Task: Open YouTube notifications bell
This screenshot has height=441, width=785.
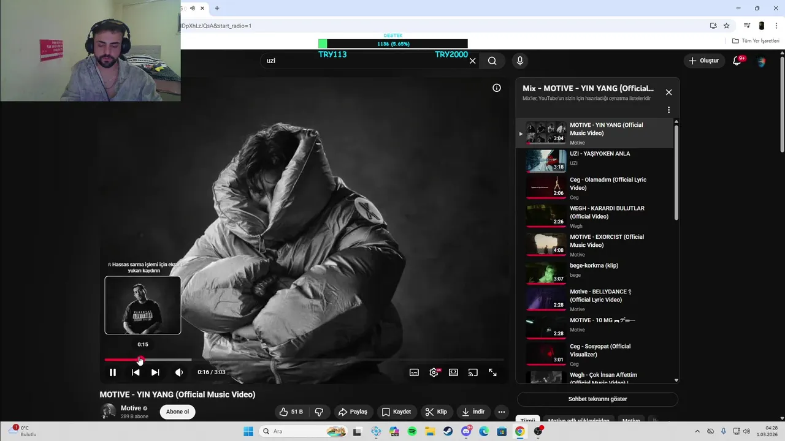Action: [x=737, y=61]
